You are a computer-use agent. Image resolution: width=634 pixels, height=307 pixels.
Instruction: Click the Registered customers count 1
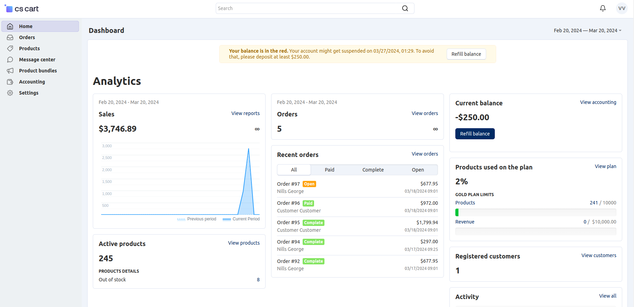click(x=457, y=271)
